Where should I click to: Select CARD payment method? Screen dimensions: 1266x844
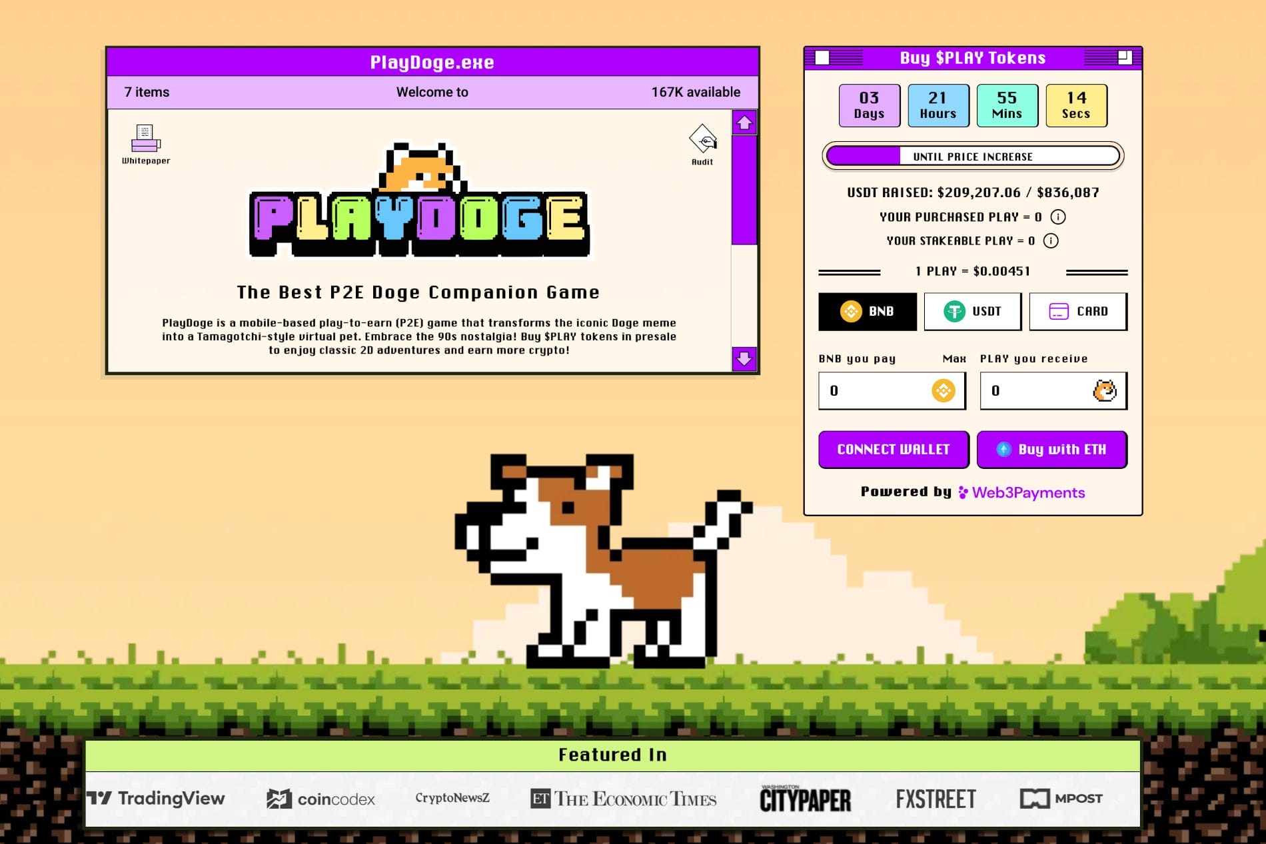[1078, 311]
